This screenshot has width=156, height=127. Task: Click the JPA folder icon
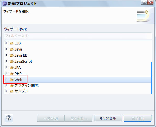click(11, 68)
